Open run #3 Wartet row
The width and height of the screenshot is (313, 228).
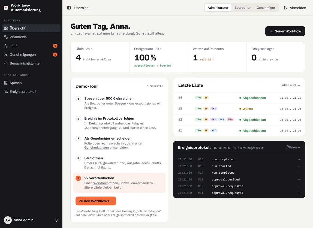click(x=239, y=109)
